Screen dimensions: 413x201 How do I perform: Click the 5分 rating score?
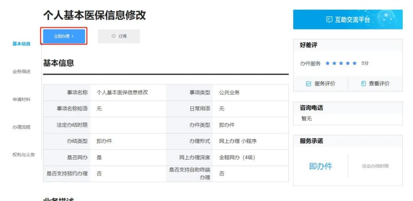click(x=365, y=64)
